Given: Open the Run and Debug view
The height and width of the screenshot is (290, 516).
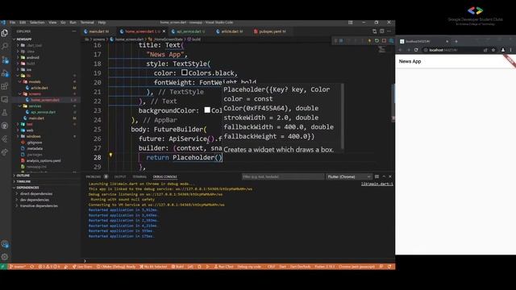Looking at the screenshot, I should [x=5, y=73].
